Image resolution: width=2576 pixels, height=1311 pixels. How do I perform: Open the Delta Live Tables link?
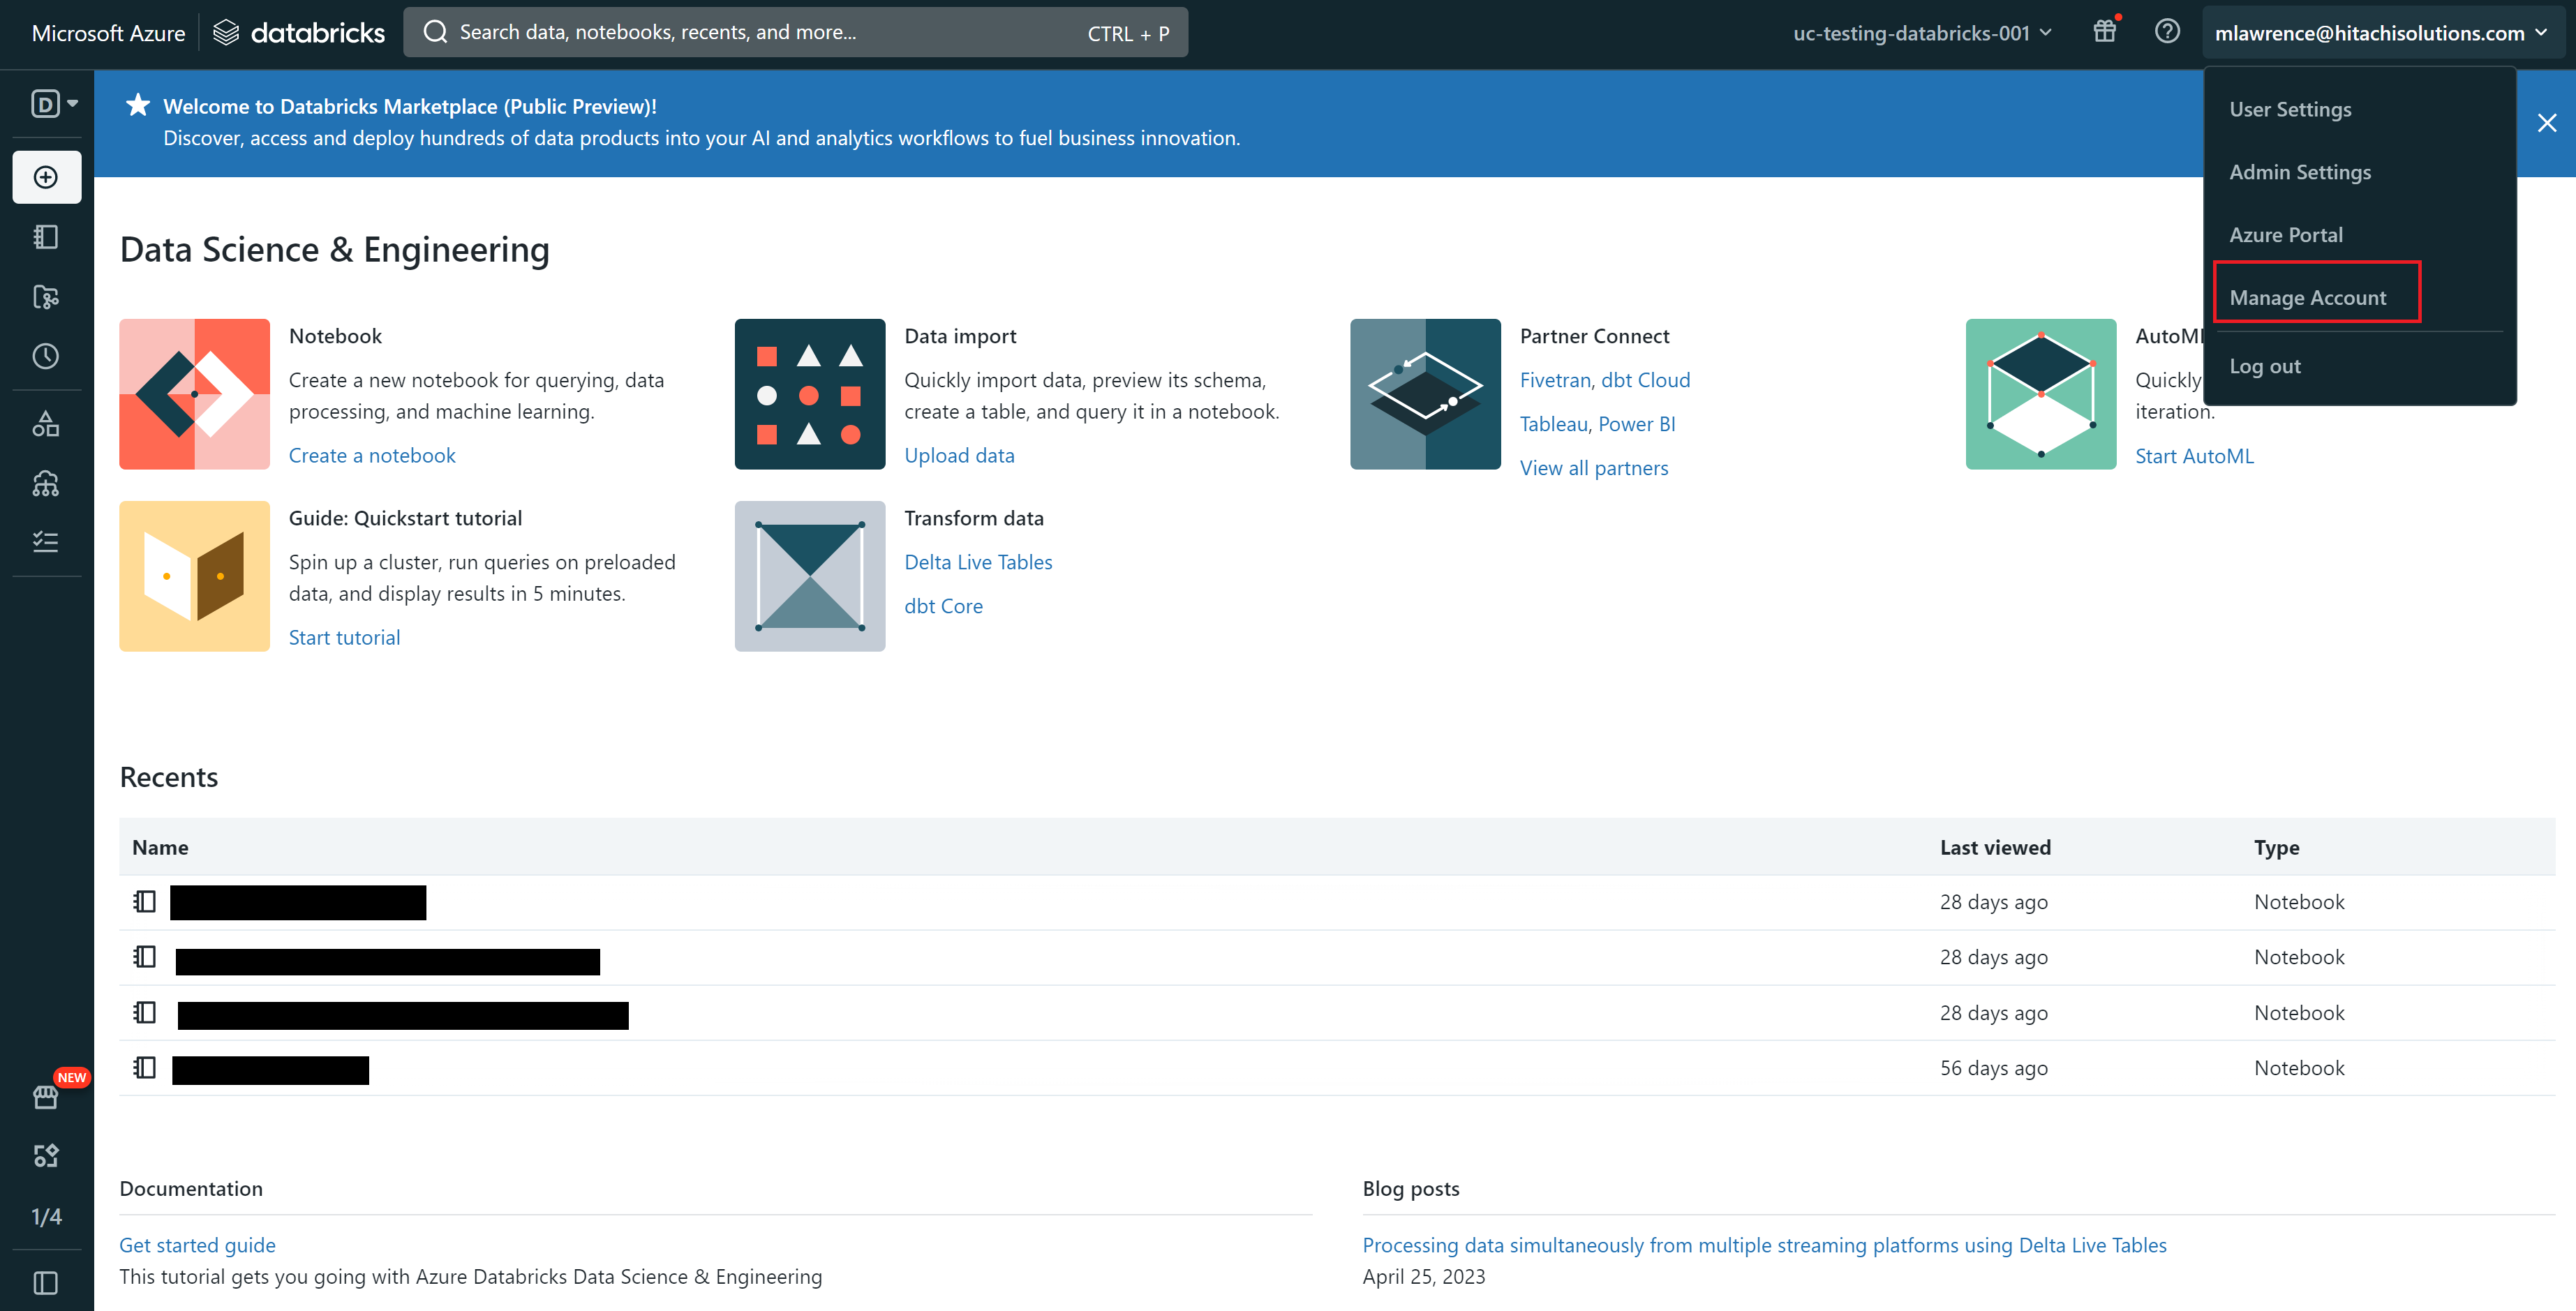978,562
